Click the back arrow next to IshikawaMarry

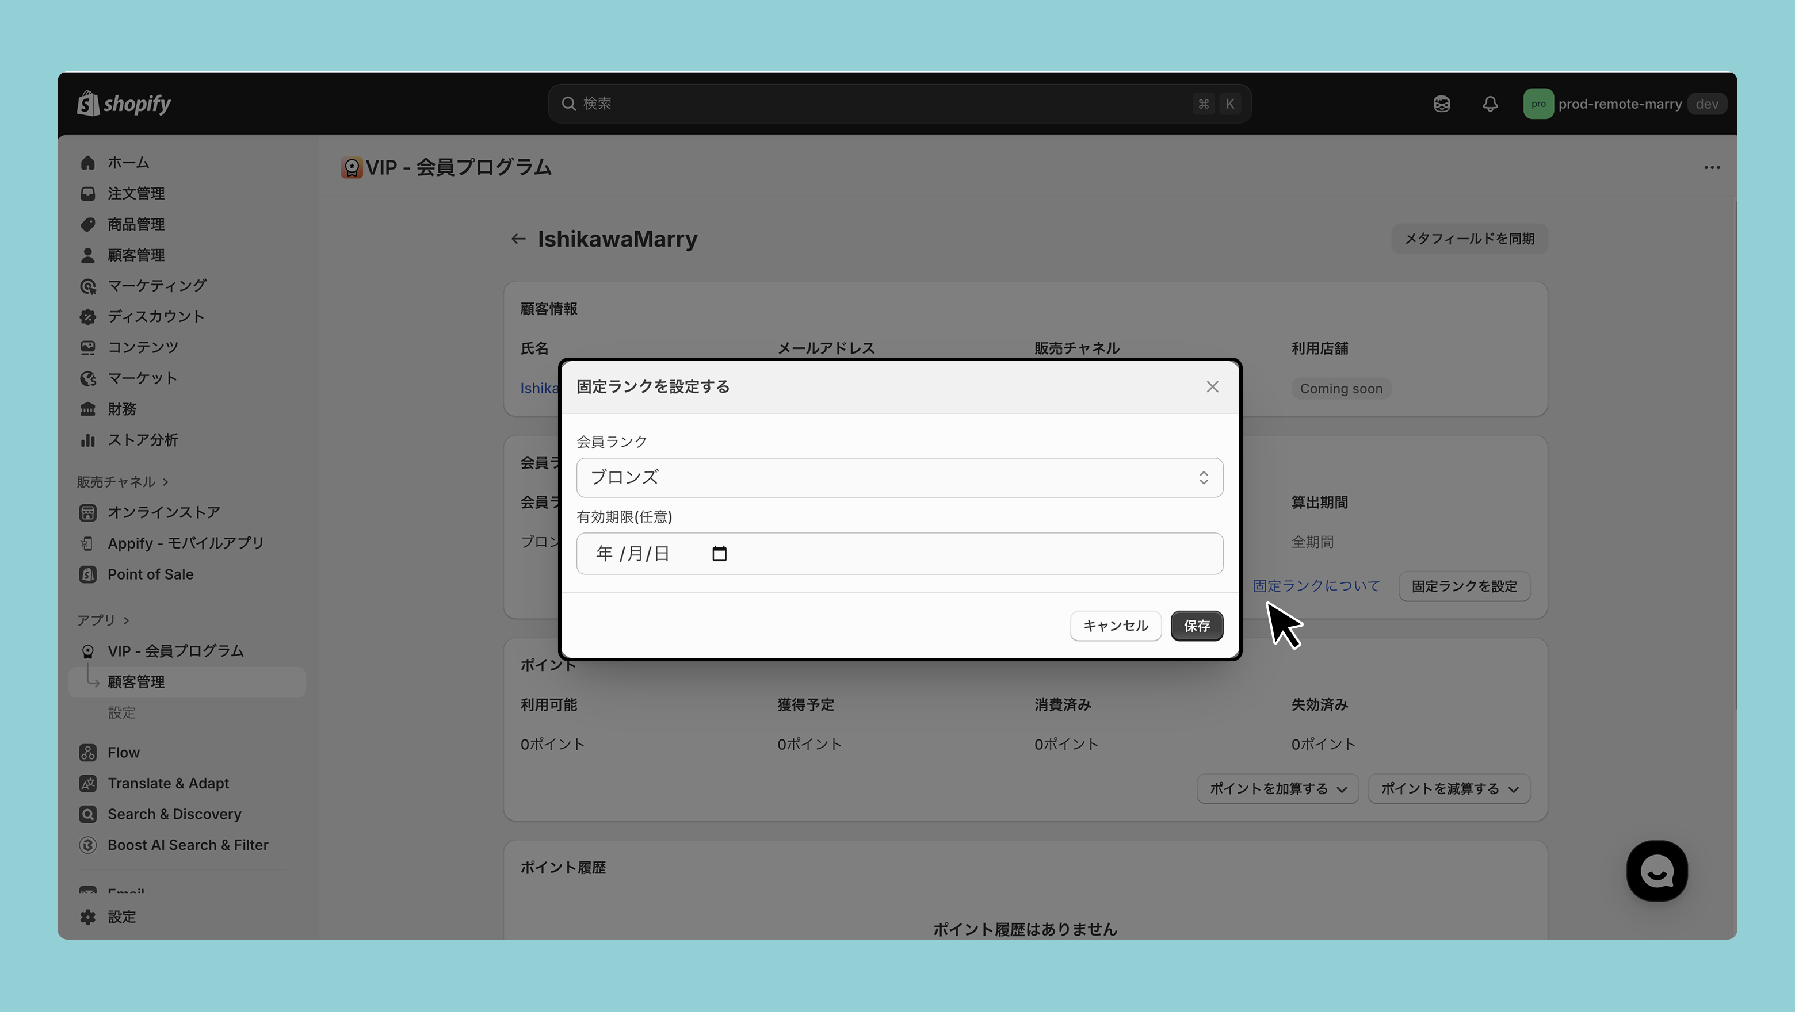(x=518, y=239)
